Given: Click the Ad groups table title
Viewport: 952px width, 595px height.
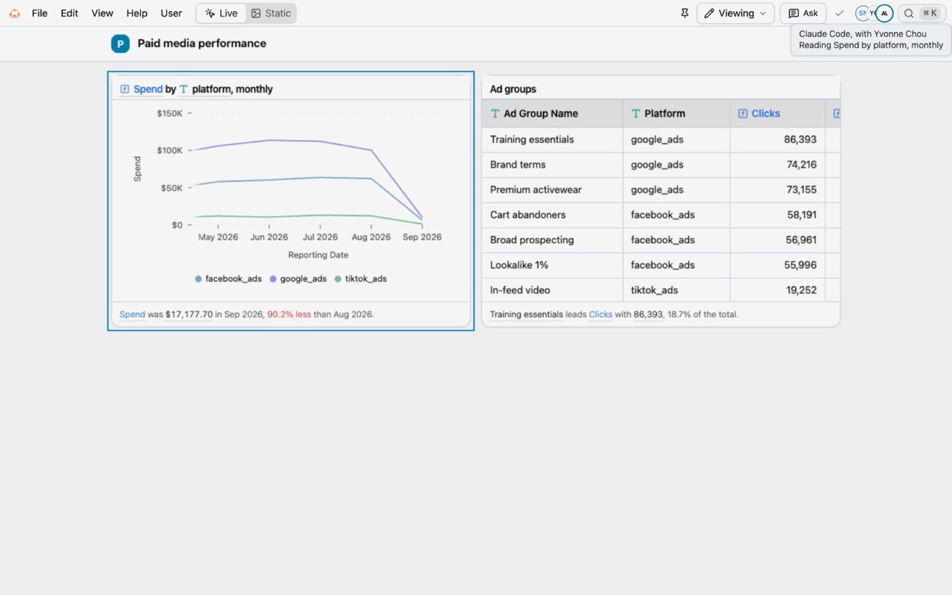Looking at the screenshot, I should point(512,89).
